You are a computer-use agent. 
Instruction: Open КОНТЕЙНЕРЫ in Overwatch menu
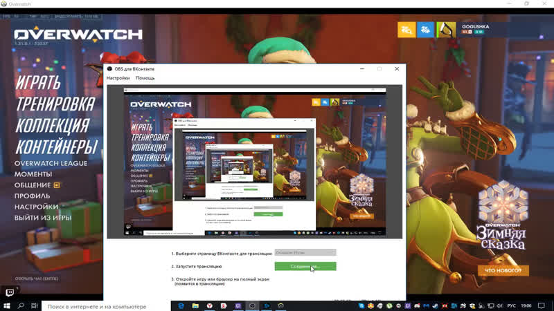tap(57, 147)
